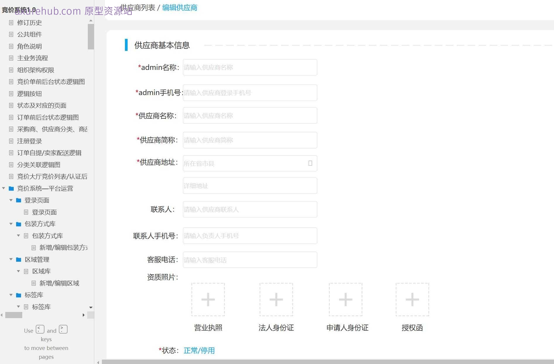554x364 pixels.
Task: Click the 竞价系统—平台运营 folder icon
Action: [11, 188]
